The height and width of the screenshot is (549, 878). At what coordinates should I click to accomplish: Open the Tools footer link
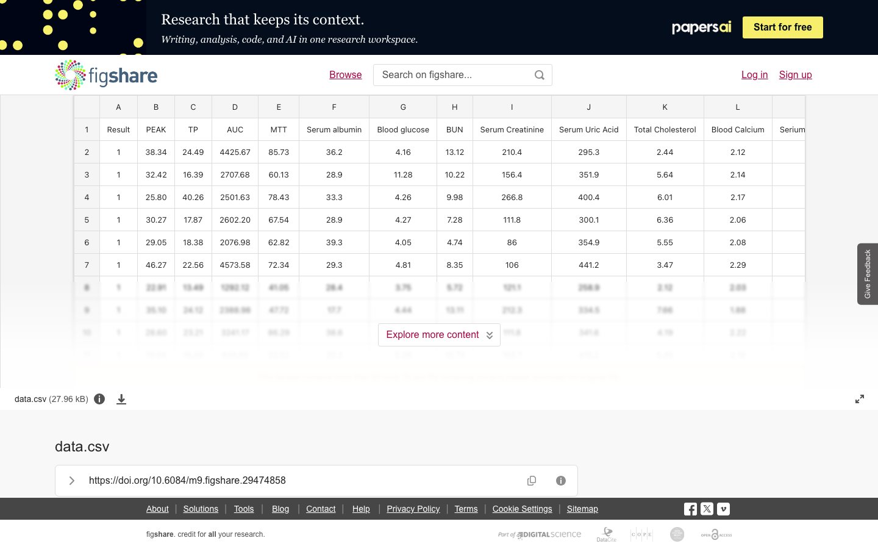pos(244,509)
